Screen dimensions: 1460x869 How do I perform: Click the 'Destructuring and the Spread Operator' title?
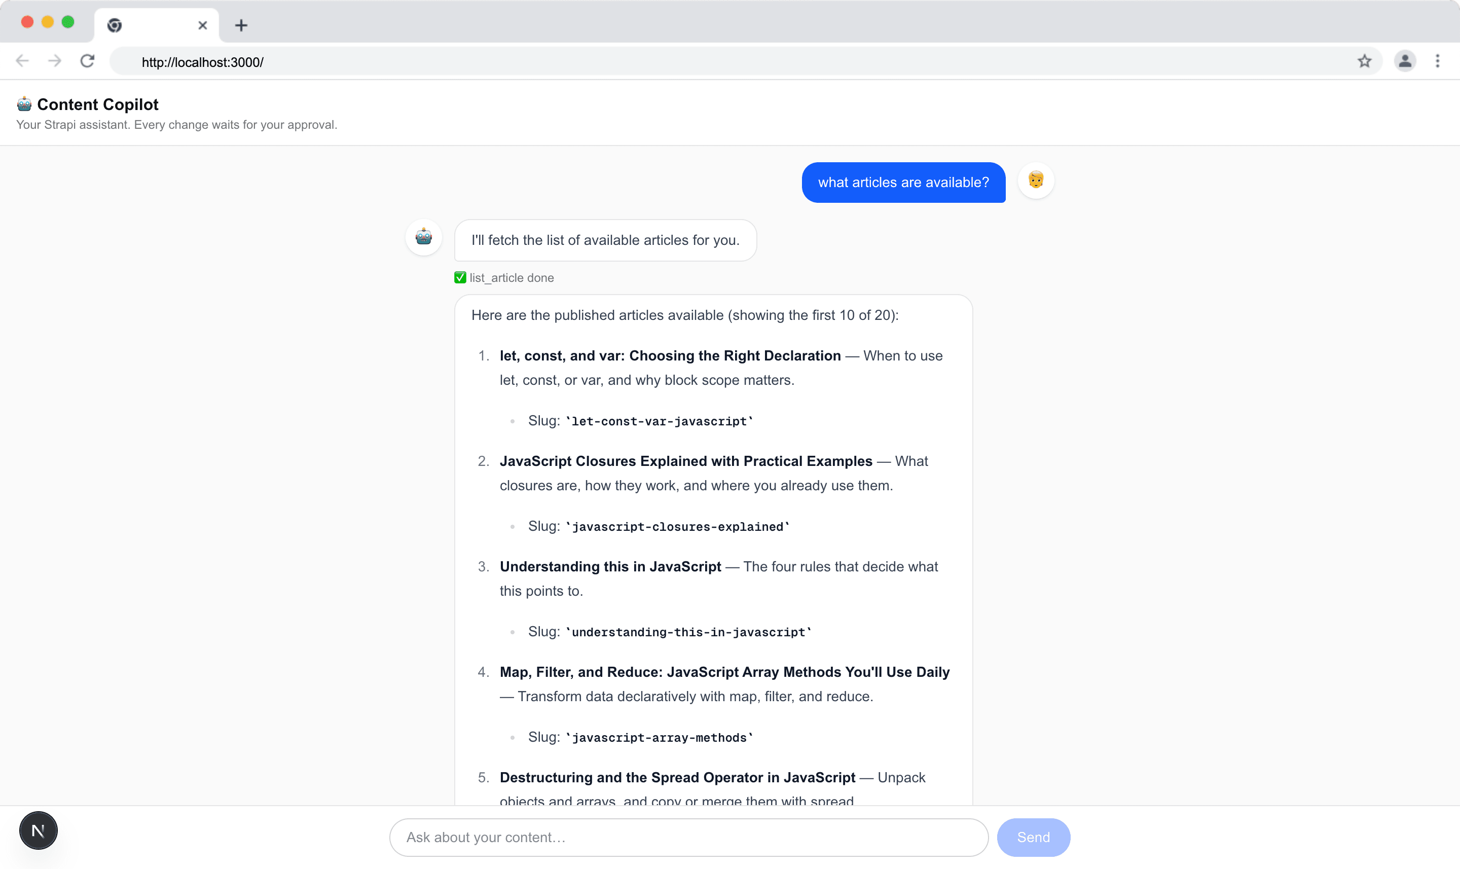coord(677,777)
